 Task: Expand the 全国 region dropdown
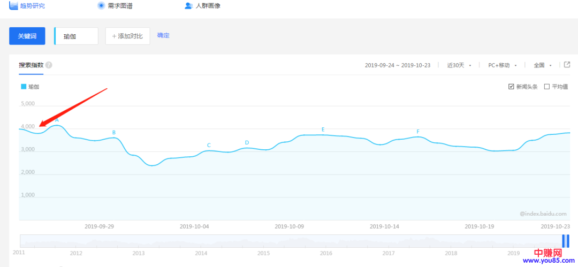(x=542, y=65)
